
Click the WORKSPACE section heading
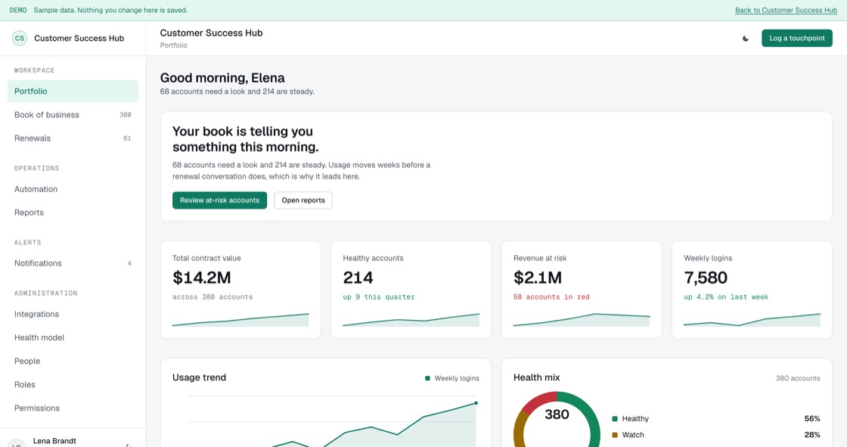(x=34, y=70)
